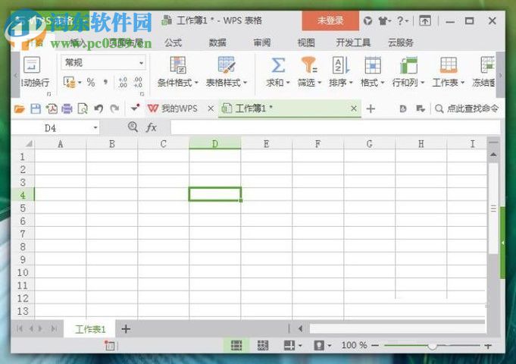Click the Sort (排序) A-Z icon
The width and height of the screenshot is (516, 364).
pos(341,65)
